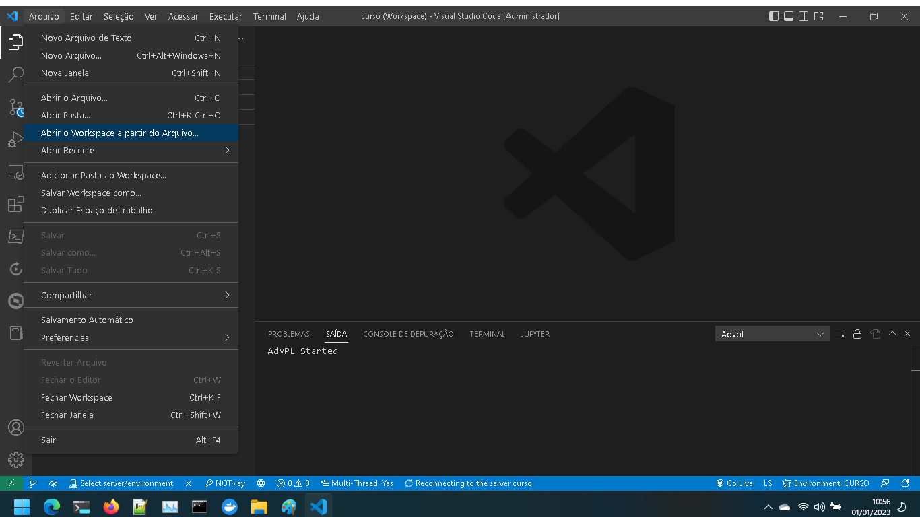The width and height of the screenshot is (920, 517).
Task: Open the Advpl output channel dropdown
Action: (x=772, y=333)
